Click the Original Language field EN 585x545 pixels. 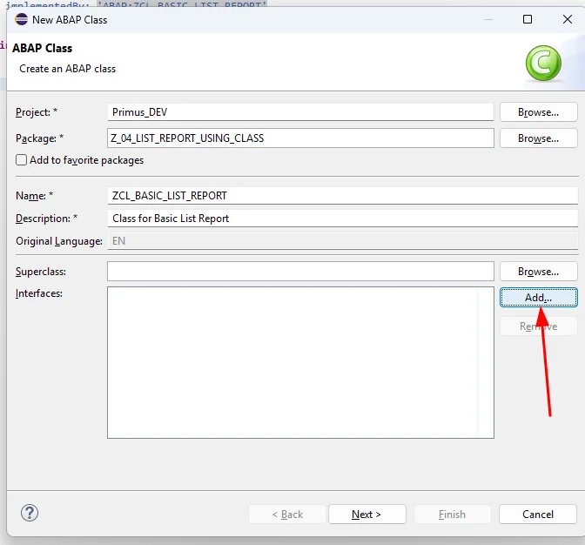click(x=342, y=241)
